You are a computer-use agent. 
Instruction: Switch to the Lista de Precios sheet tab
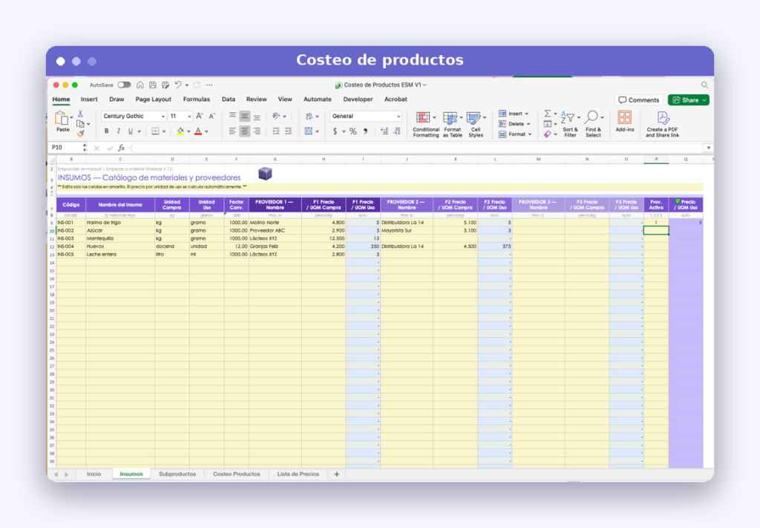[298, 475]
